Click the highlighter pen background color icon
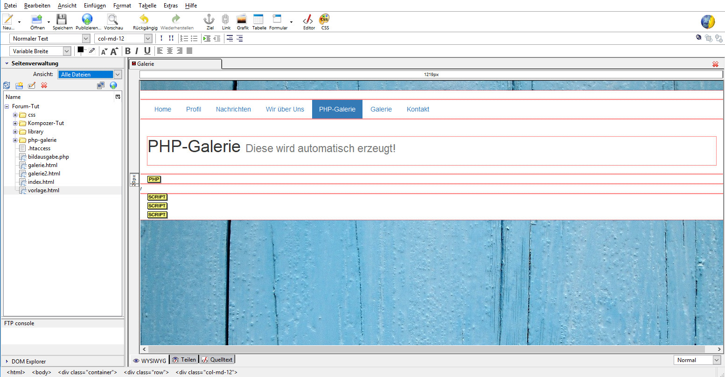This screenshot has width=725, height=377. tap(92, 50)
